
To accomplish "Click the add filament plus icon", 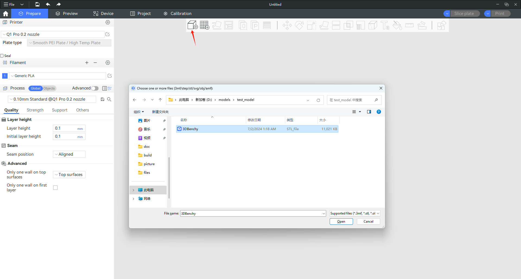I will pos(87,63).
